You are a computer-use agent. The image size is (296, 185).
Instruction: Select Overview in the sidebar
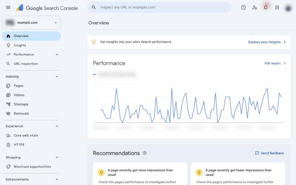pyautogui.click(x=31, y=36)
